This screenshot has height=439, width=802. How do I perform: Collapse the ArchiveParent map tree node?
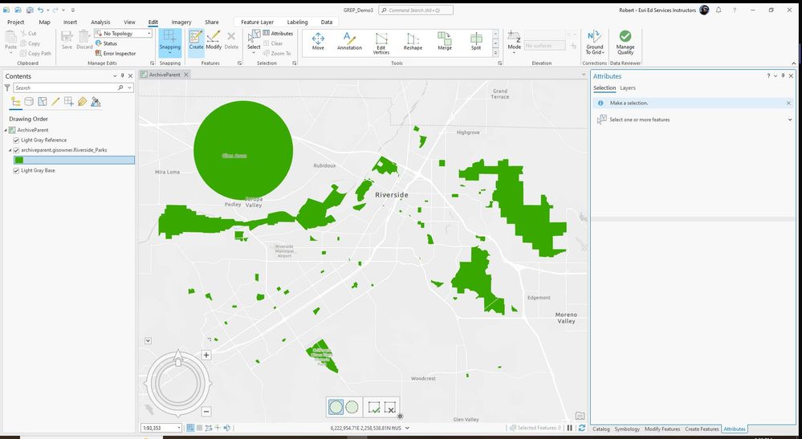click(5, 130)
